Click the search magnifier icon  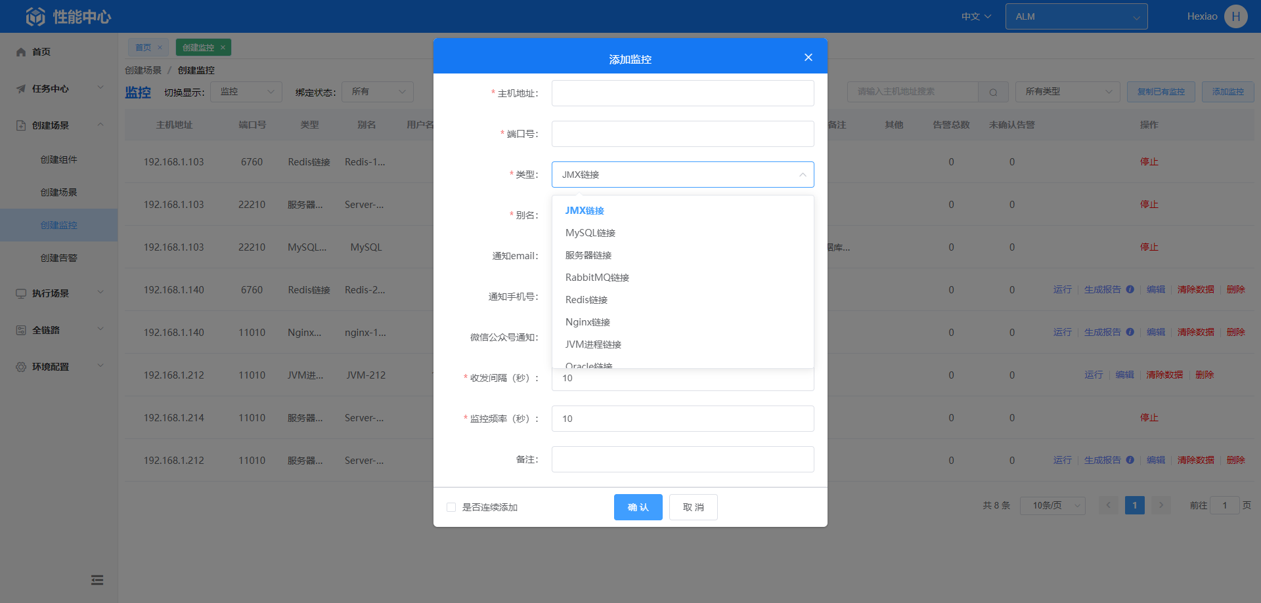click(993, 93)
